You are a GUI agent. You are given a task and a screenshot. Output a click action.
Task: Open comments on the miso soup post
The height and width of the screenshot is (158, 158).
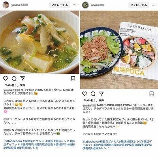(x=14, y=79)
